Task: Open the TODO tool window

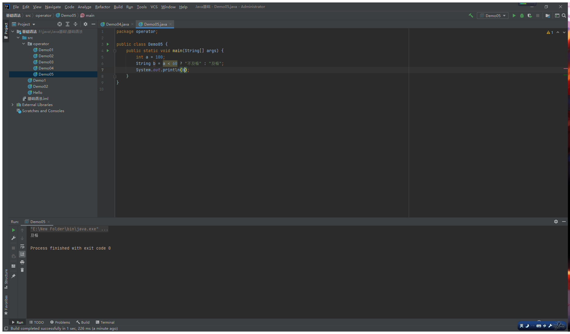Action: coord(37,322)
